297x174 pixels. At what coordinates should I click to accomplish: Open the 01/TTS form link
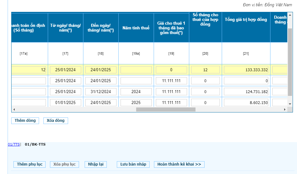click(14, 144)
